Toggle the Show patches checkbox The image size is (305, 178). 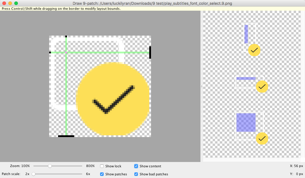[102, 174]
